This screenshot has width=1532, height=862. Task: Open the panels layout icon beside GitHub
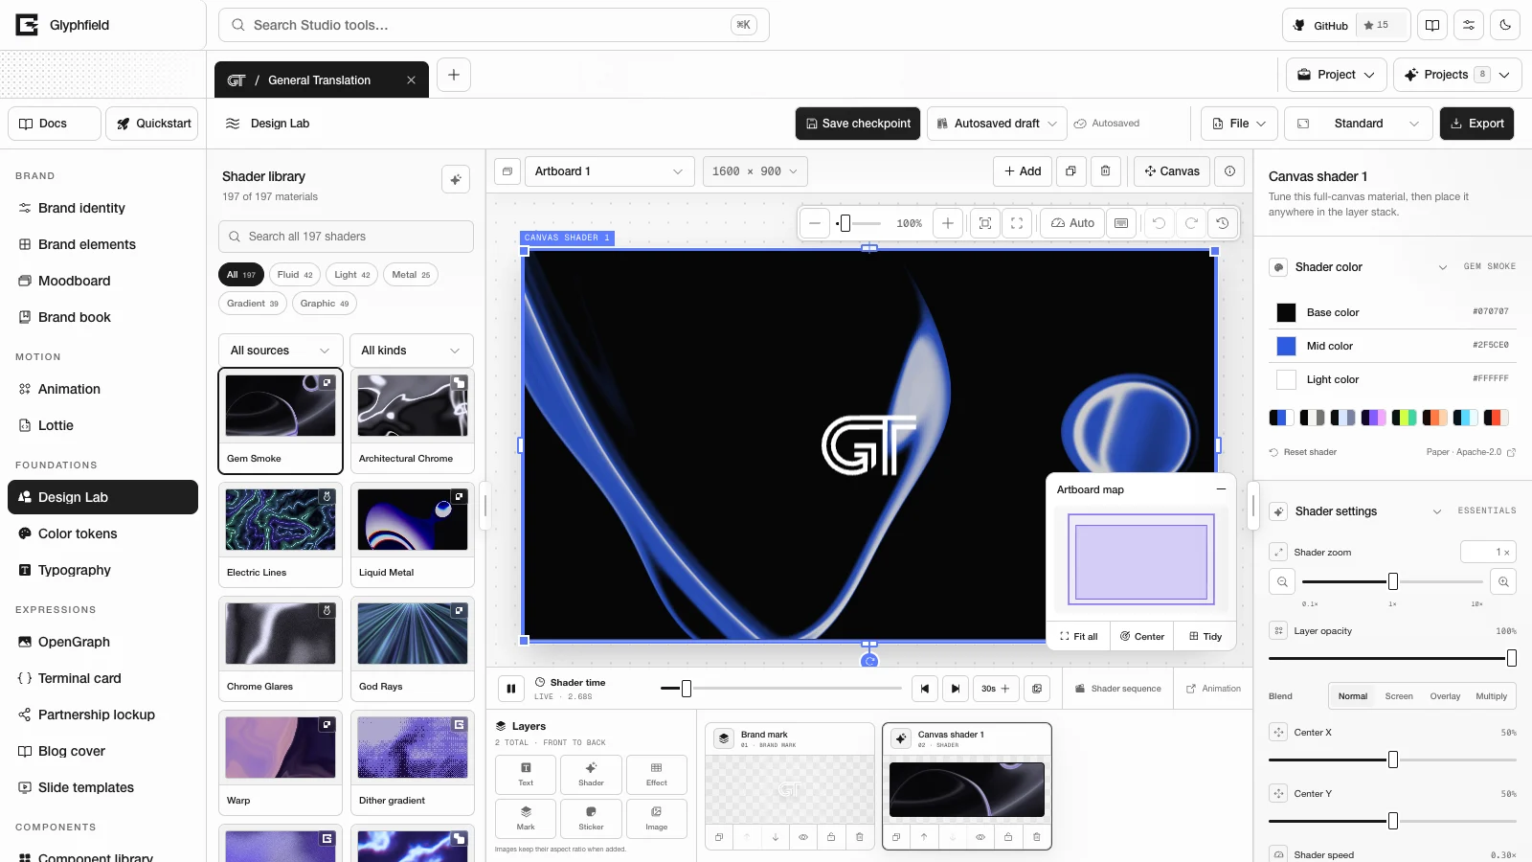pos(1432,26)
